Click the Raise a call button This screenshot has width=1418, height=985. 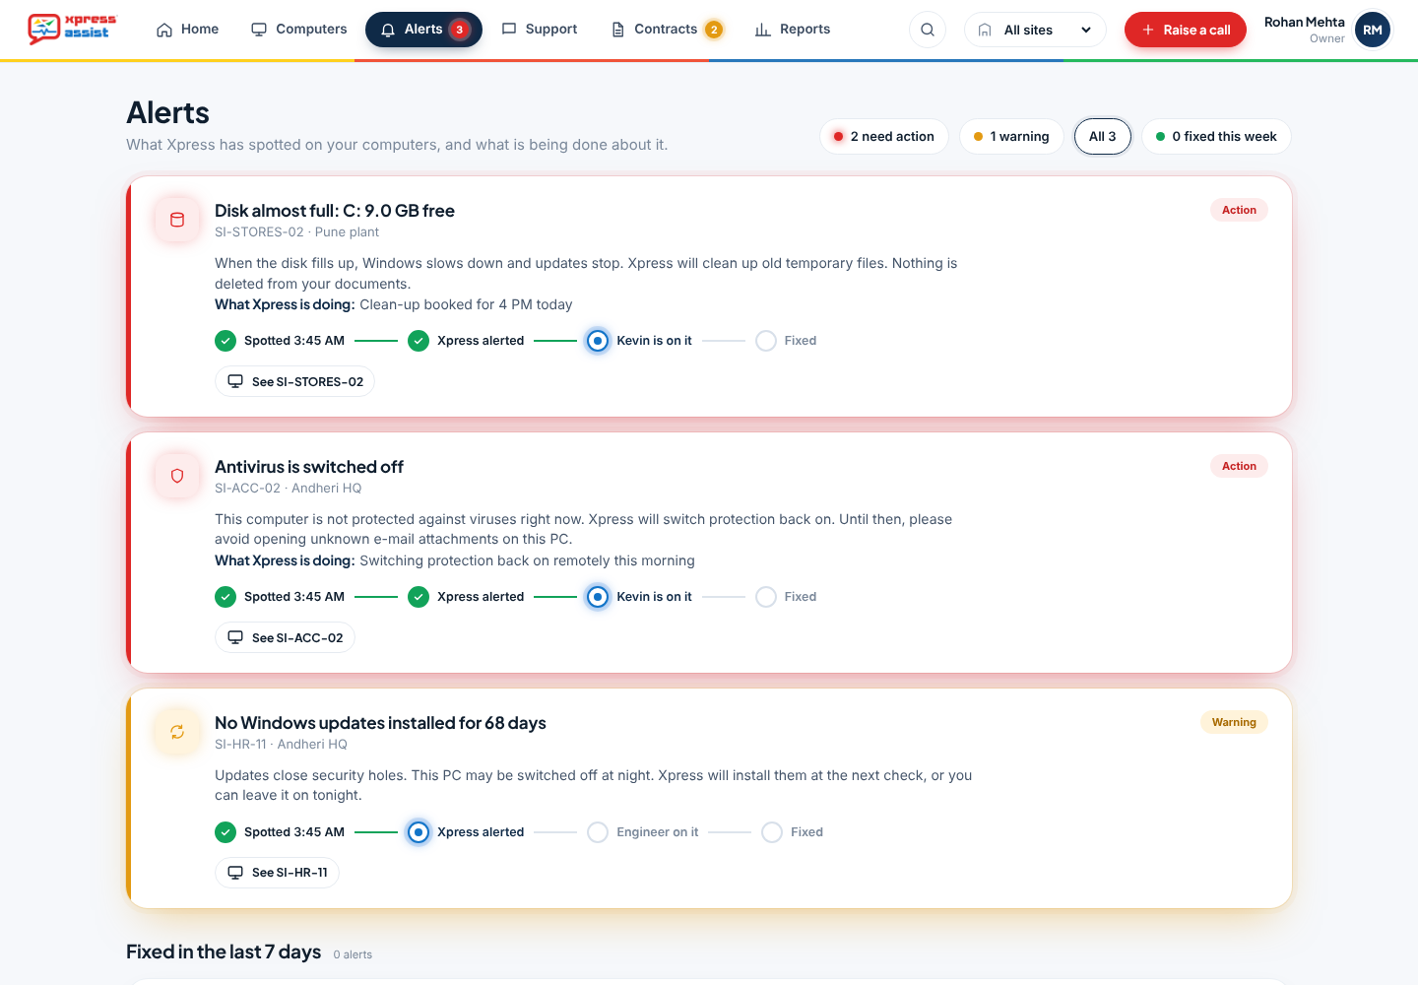click(1186, 30)
